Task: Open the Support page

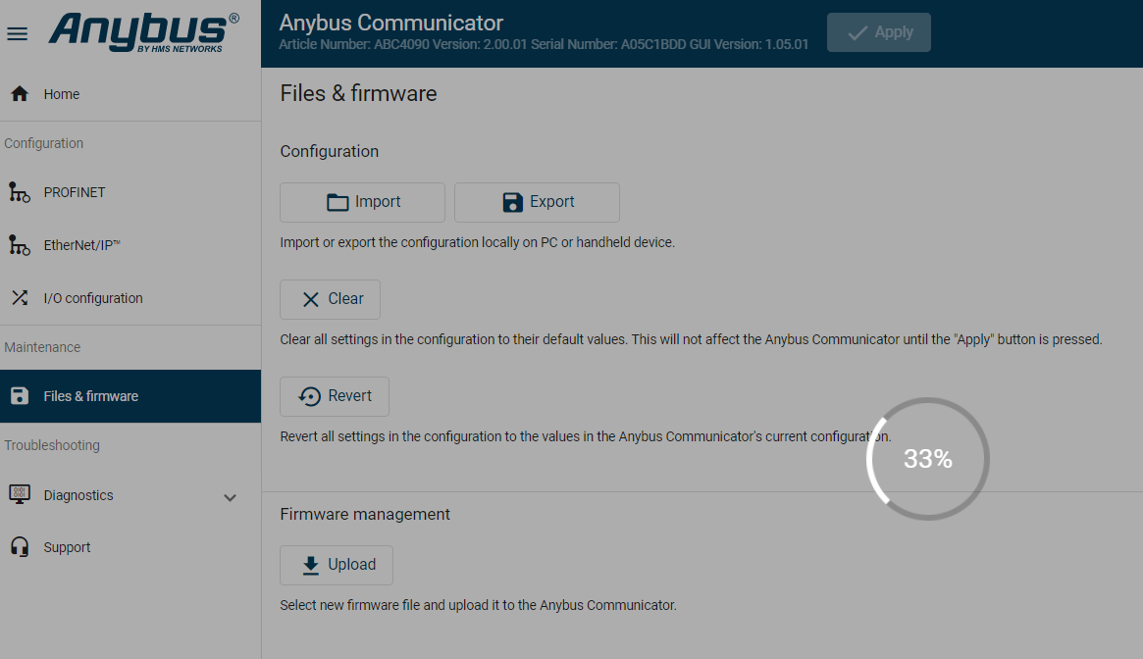Action: click(x=130, y=547)
